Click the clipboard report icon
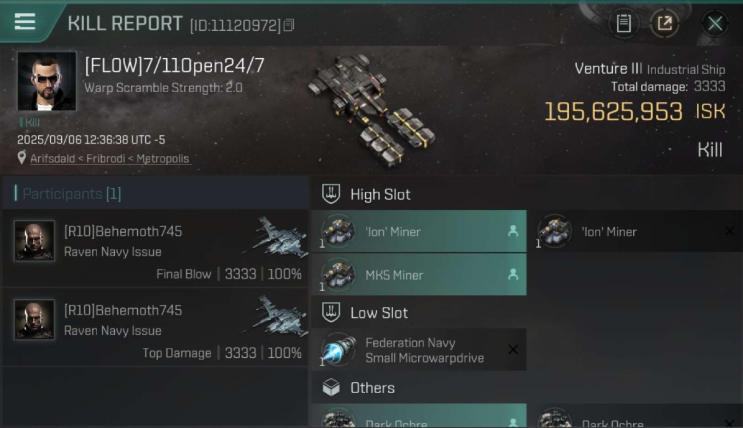The image size is (743, 428). coord(624,23)
